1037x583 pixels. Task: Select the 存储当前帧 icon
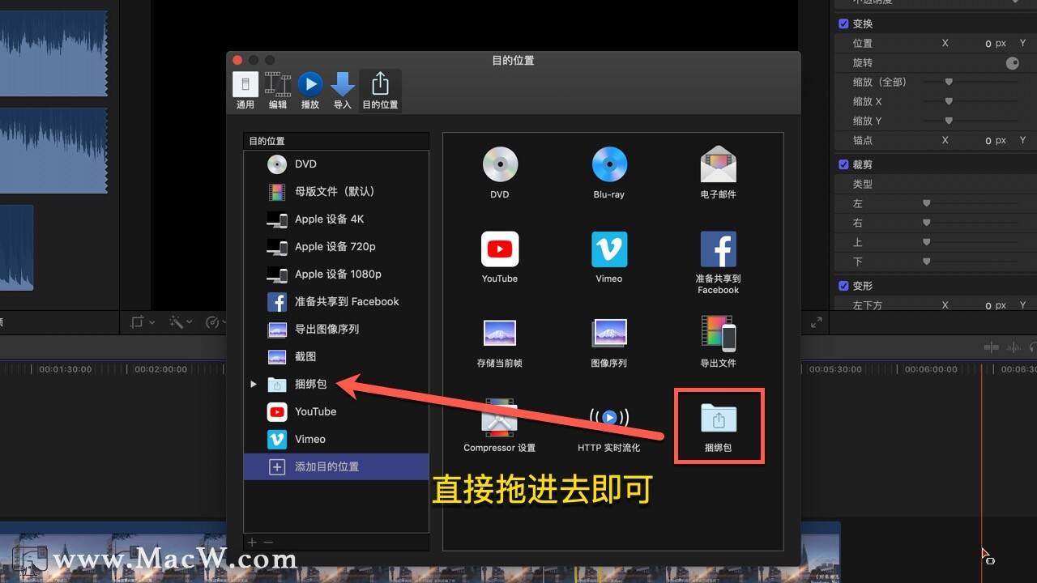pyautogui.click(x=500, y=333)
